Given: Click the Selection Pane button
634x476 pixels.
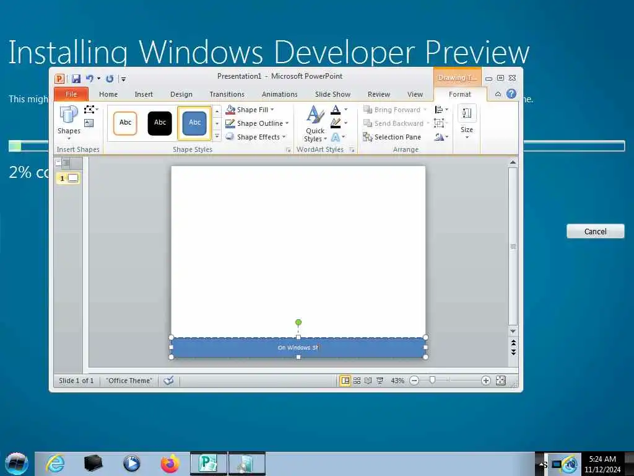Looking at the screenshot, I should 392,137.
